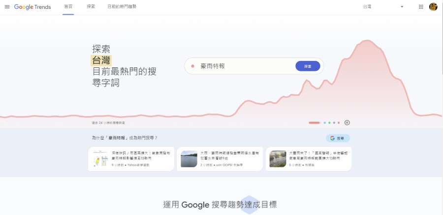Click 運用 Google 搜尋趨勢達成目標 heading
Screen dimensions: 443x215
220,205
